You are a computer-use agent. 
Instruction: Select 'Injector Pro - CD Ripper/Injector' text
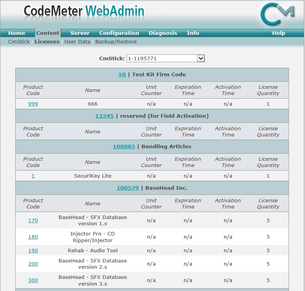[x=93, y=237]
